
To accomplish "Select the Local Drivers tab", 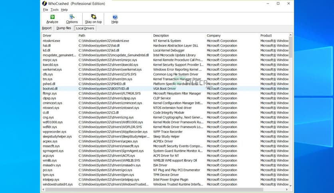I will [x=85, y=28].
